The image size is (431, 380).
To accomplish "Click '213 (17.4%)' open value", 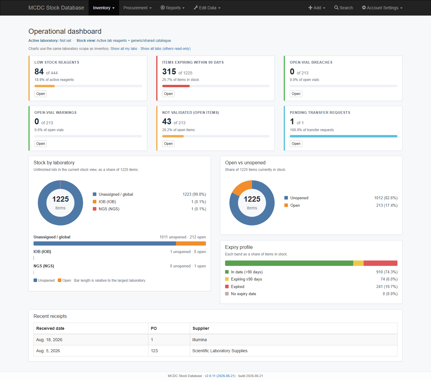I will 387,205.
